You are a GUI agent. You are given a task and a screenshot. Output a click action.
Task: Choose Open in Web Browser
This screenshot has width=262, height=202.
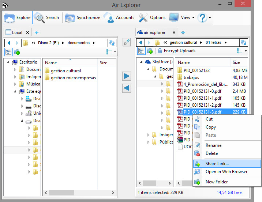coord(227,172)
